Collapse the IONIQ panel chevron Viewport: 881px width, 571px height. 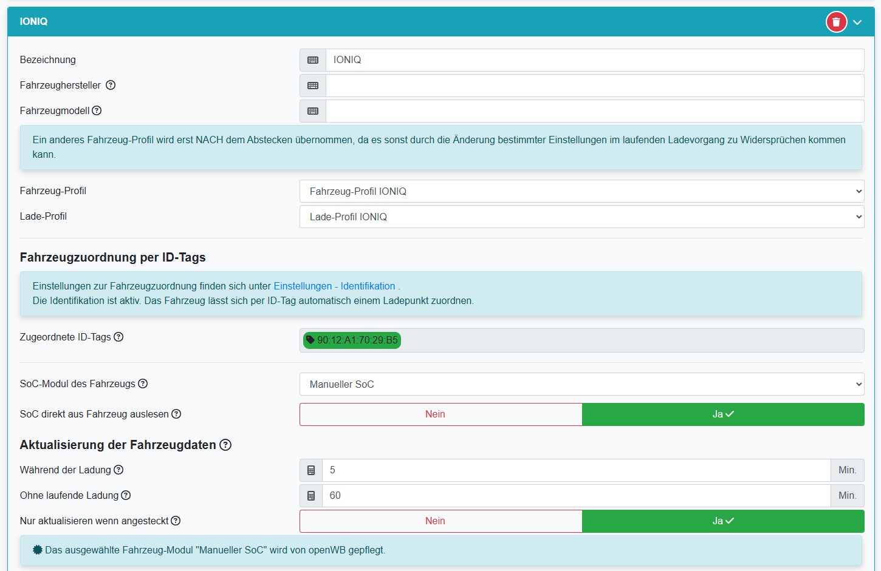pos(857,22)
